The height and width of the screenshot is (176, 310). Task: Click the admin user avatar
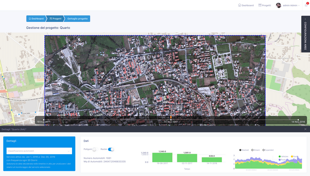[x=278, y=5]
